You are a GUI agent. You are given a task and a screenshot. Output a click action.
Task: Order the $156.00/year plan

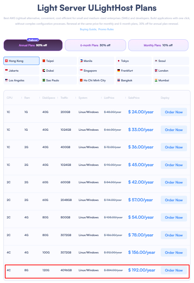coord(174,252)
